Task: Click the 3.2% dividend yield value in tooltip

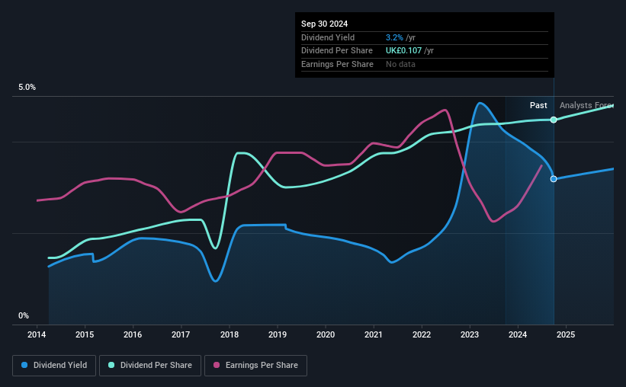Action: coord(394,37)
